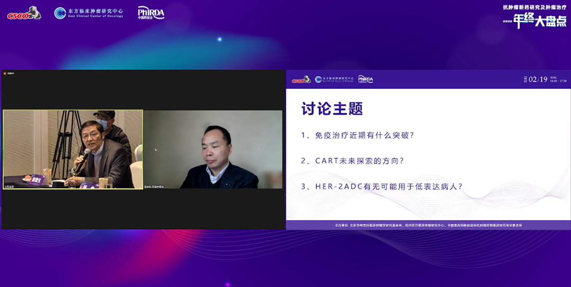Viewport: 571px width, 287px height.
Task: Click the oncology center logo on slide header
Action: [334, 79]
